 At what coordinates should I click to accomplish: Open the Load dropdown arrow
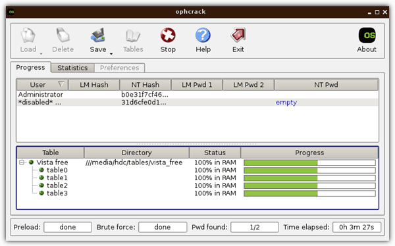(41, 54)
